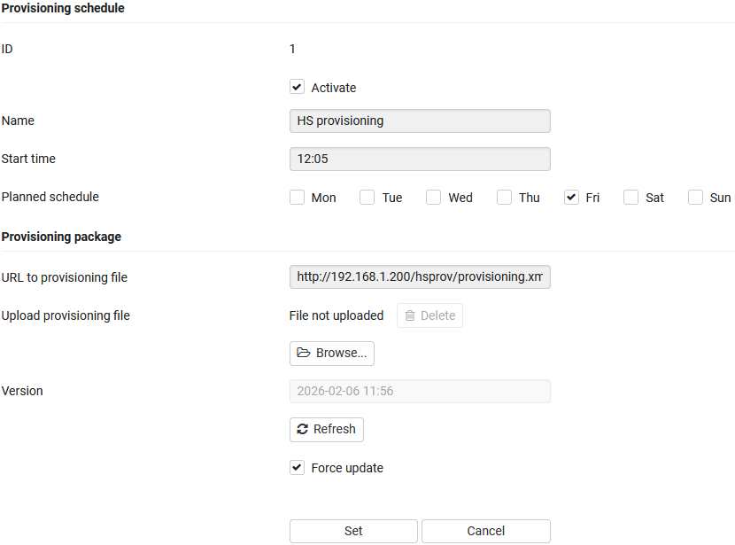Disable the Fri schedule checkbox
This screenshot has width=735, height=545.
click(572, 198)
